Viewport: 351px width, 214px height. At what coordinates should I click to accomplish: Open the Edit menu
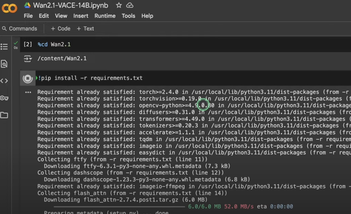[44, 16]
